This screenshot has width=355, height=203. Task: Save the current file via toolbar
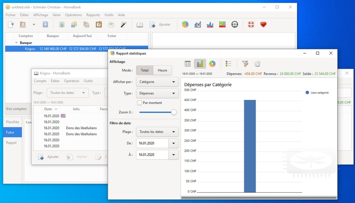tap(45, 24)
